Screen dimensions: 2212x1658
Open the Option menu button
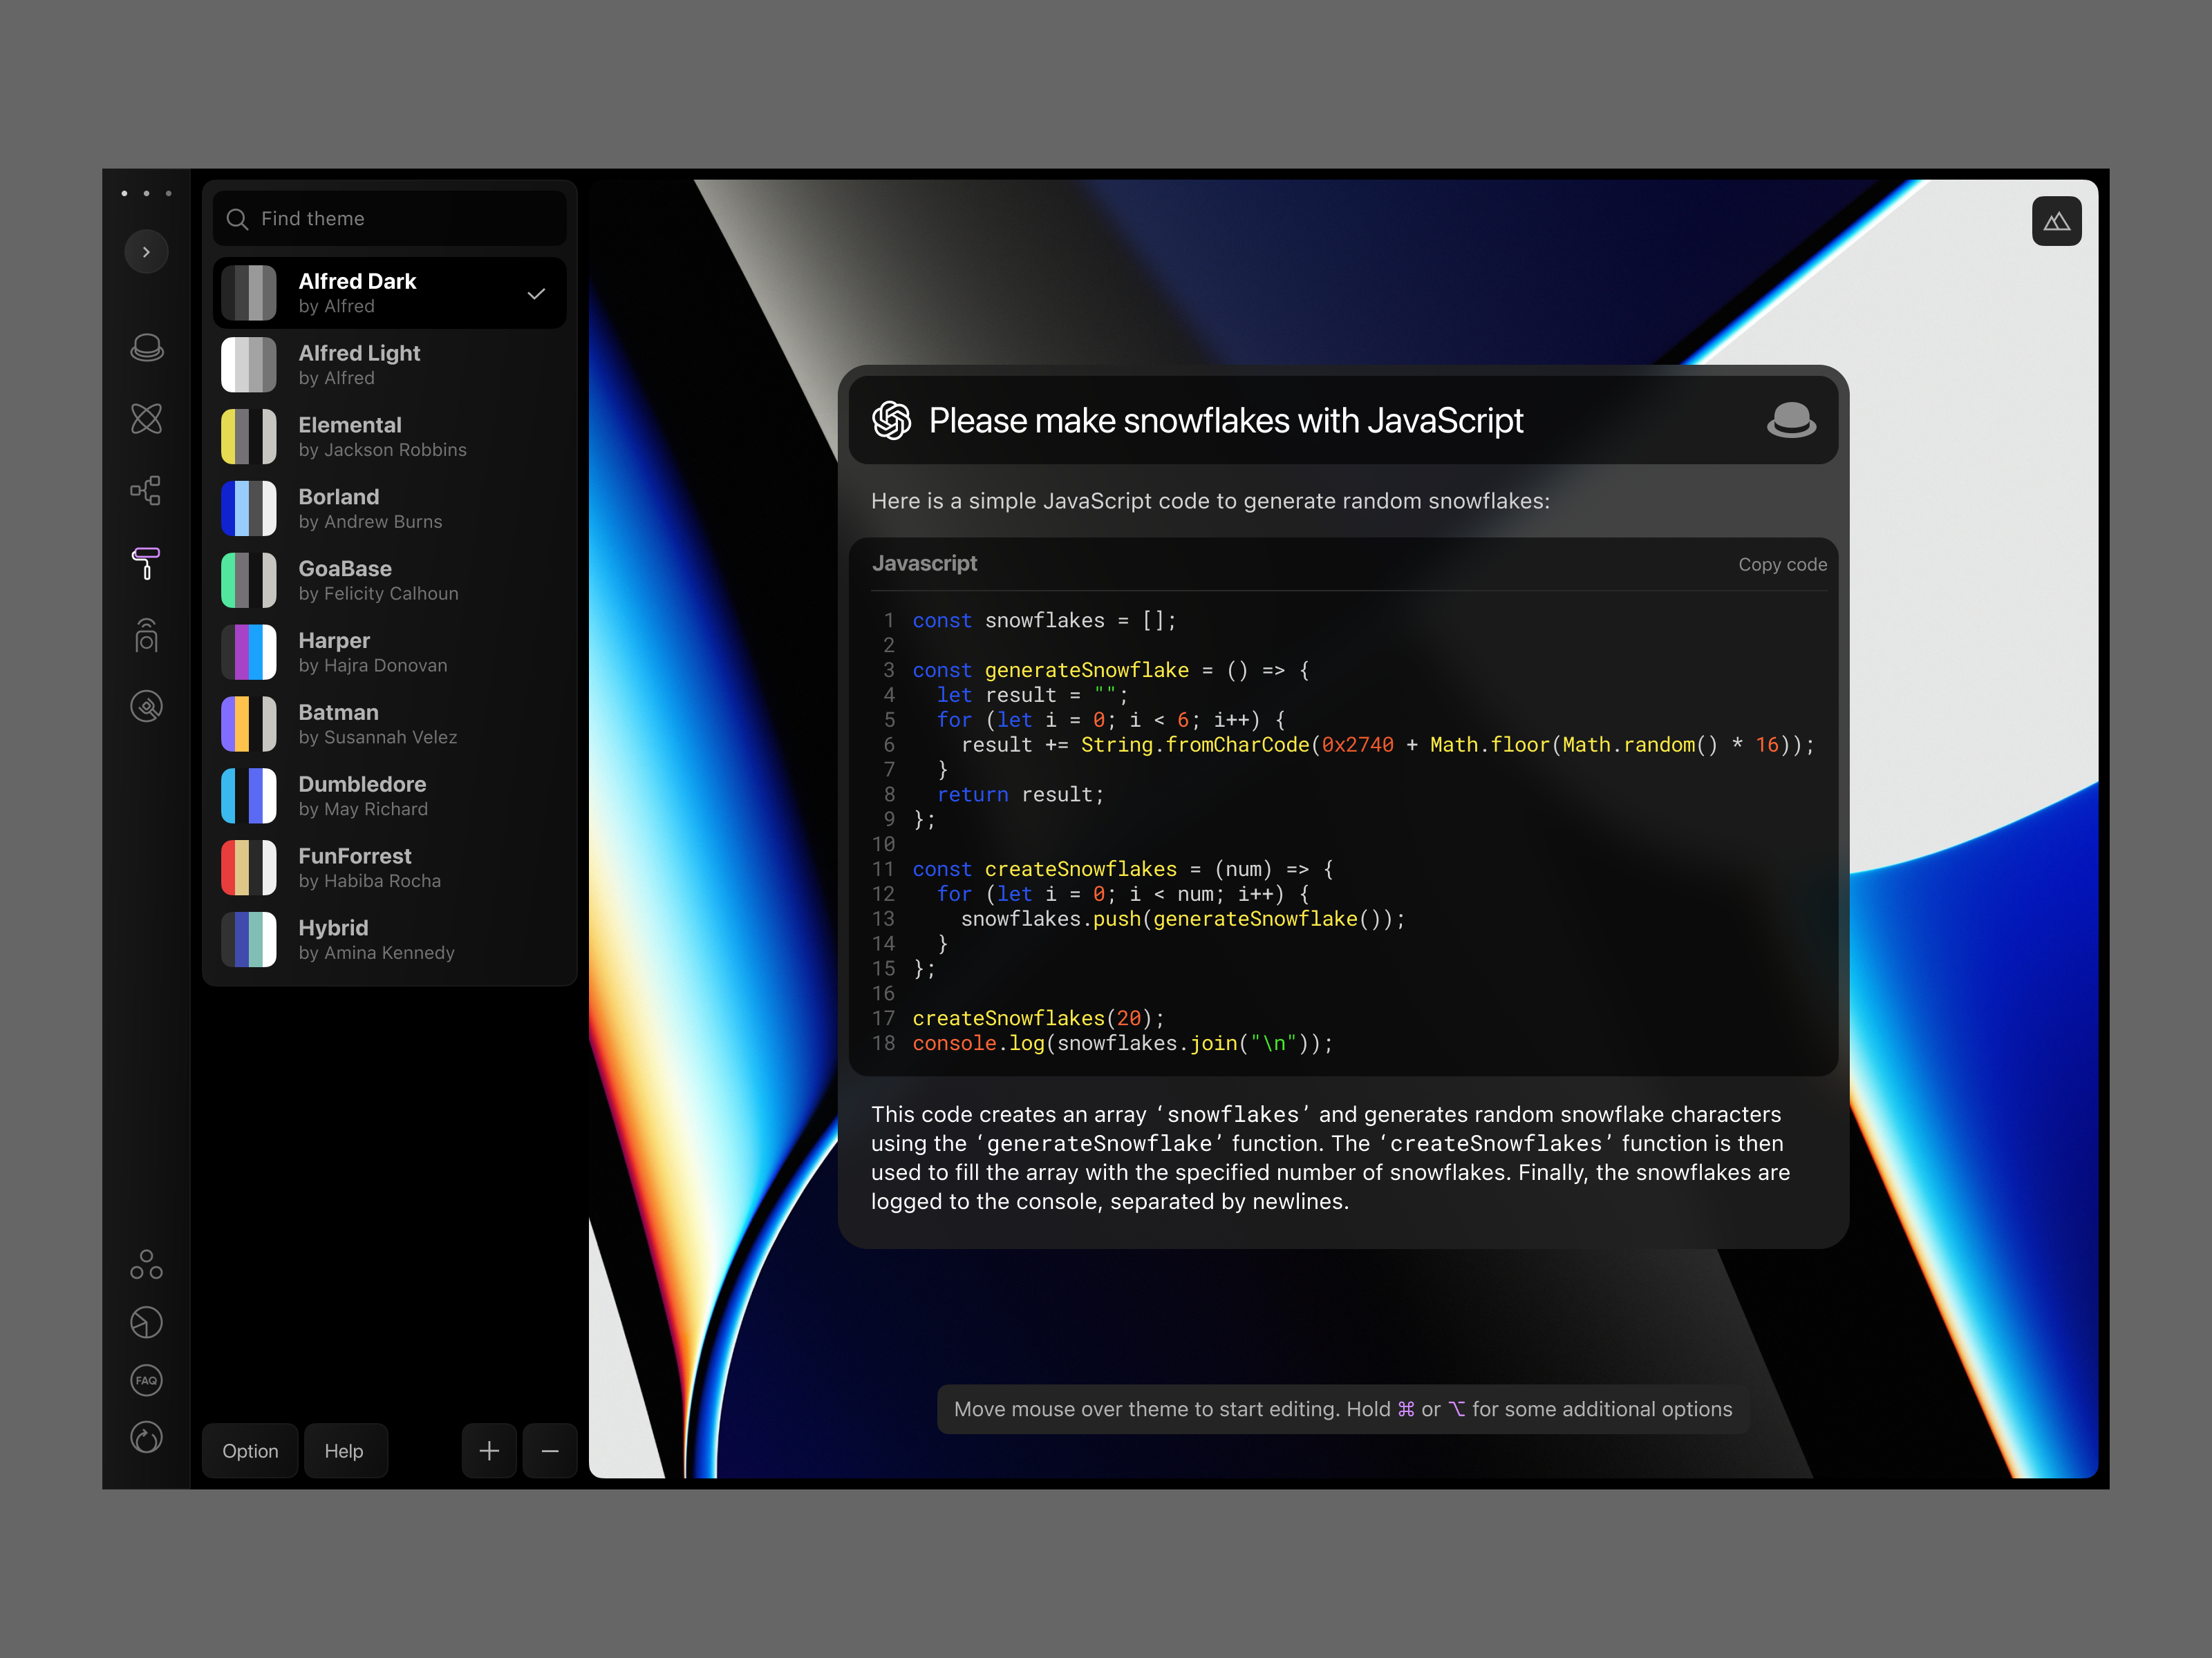click(250, 1450)
